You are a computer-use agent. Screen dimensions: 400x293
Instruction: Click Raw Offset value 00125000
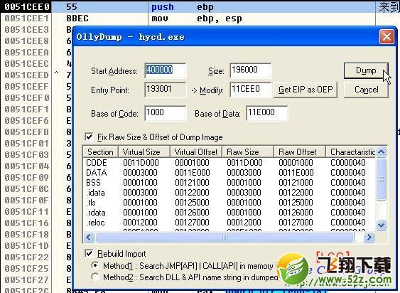296,202
